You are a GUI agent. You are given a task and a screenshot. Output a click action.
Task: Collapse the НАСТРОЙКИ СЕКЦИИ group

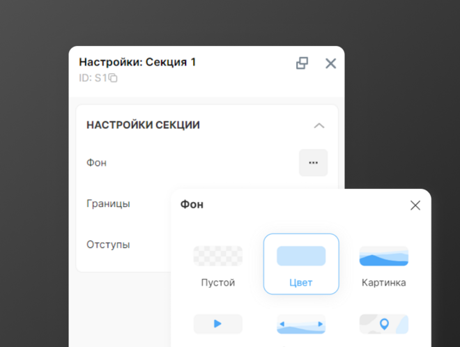point(319,125)
